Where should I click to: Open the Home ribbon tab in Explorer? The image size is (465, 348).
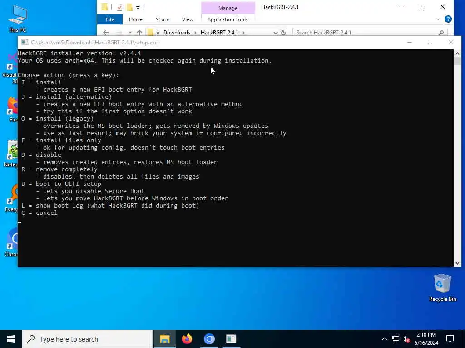click(x=135, y=19)
